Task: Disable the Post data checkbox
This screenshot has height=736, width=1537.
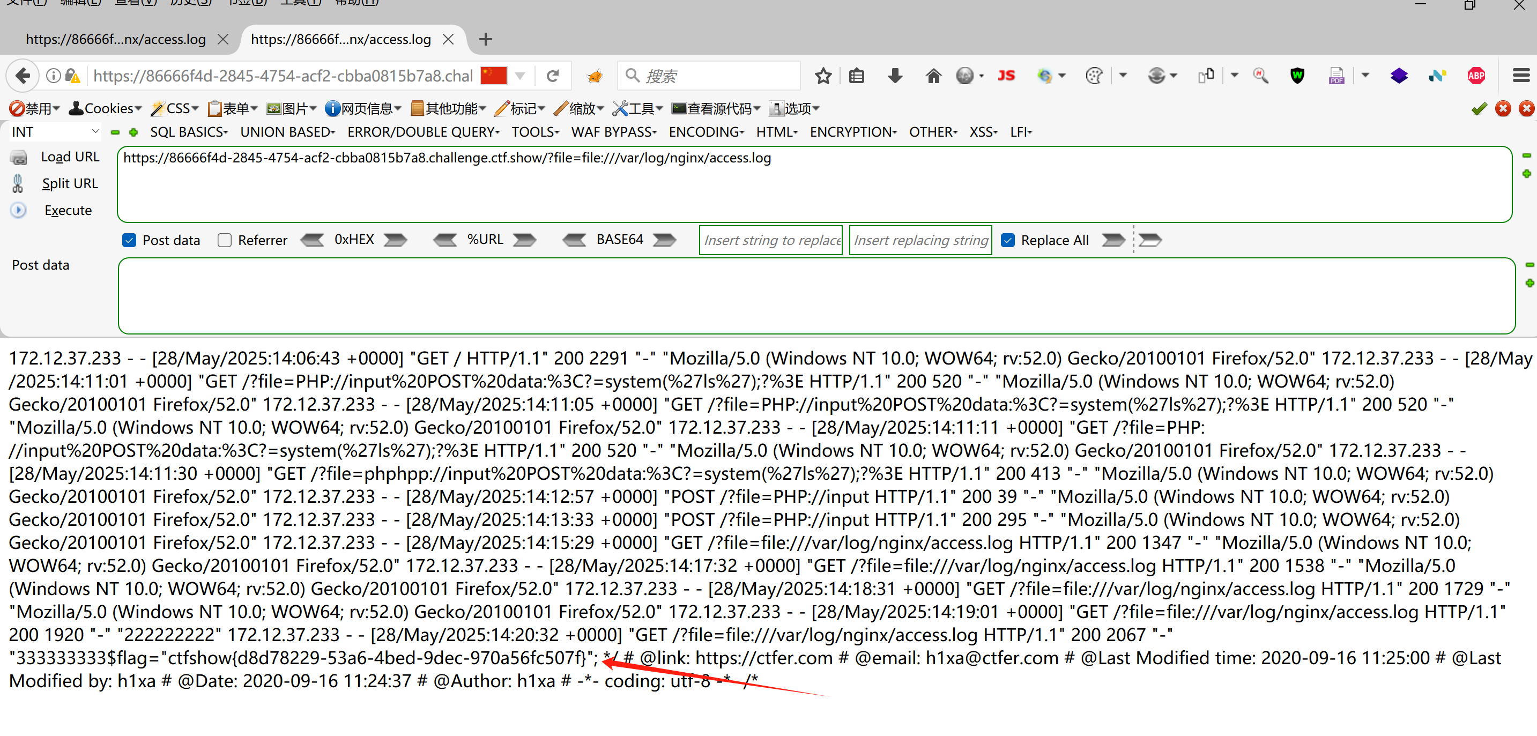Action: [x=129, y=240]
